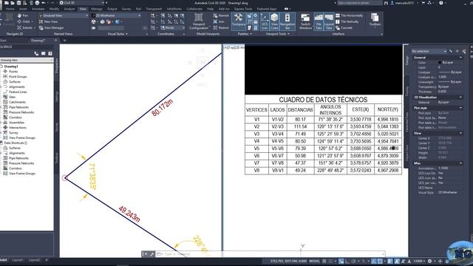The image size is (473, 266).
Task: Click the Drawing1 file tab
Action: [38, 41]
